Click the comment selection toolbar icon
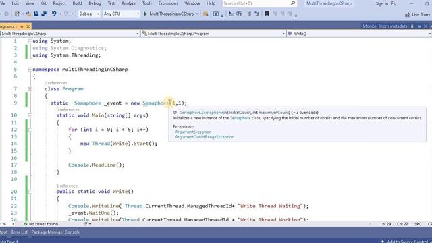The height and width of the screenshot is (243, 432). point(249,13)
